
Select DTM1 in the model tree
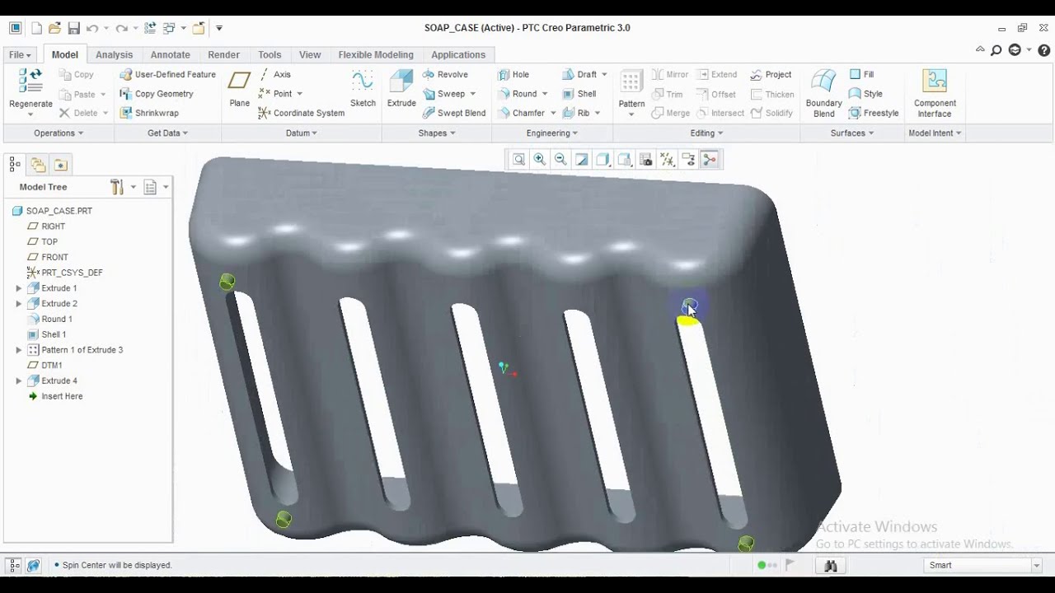click(x=45, y=365)
